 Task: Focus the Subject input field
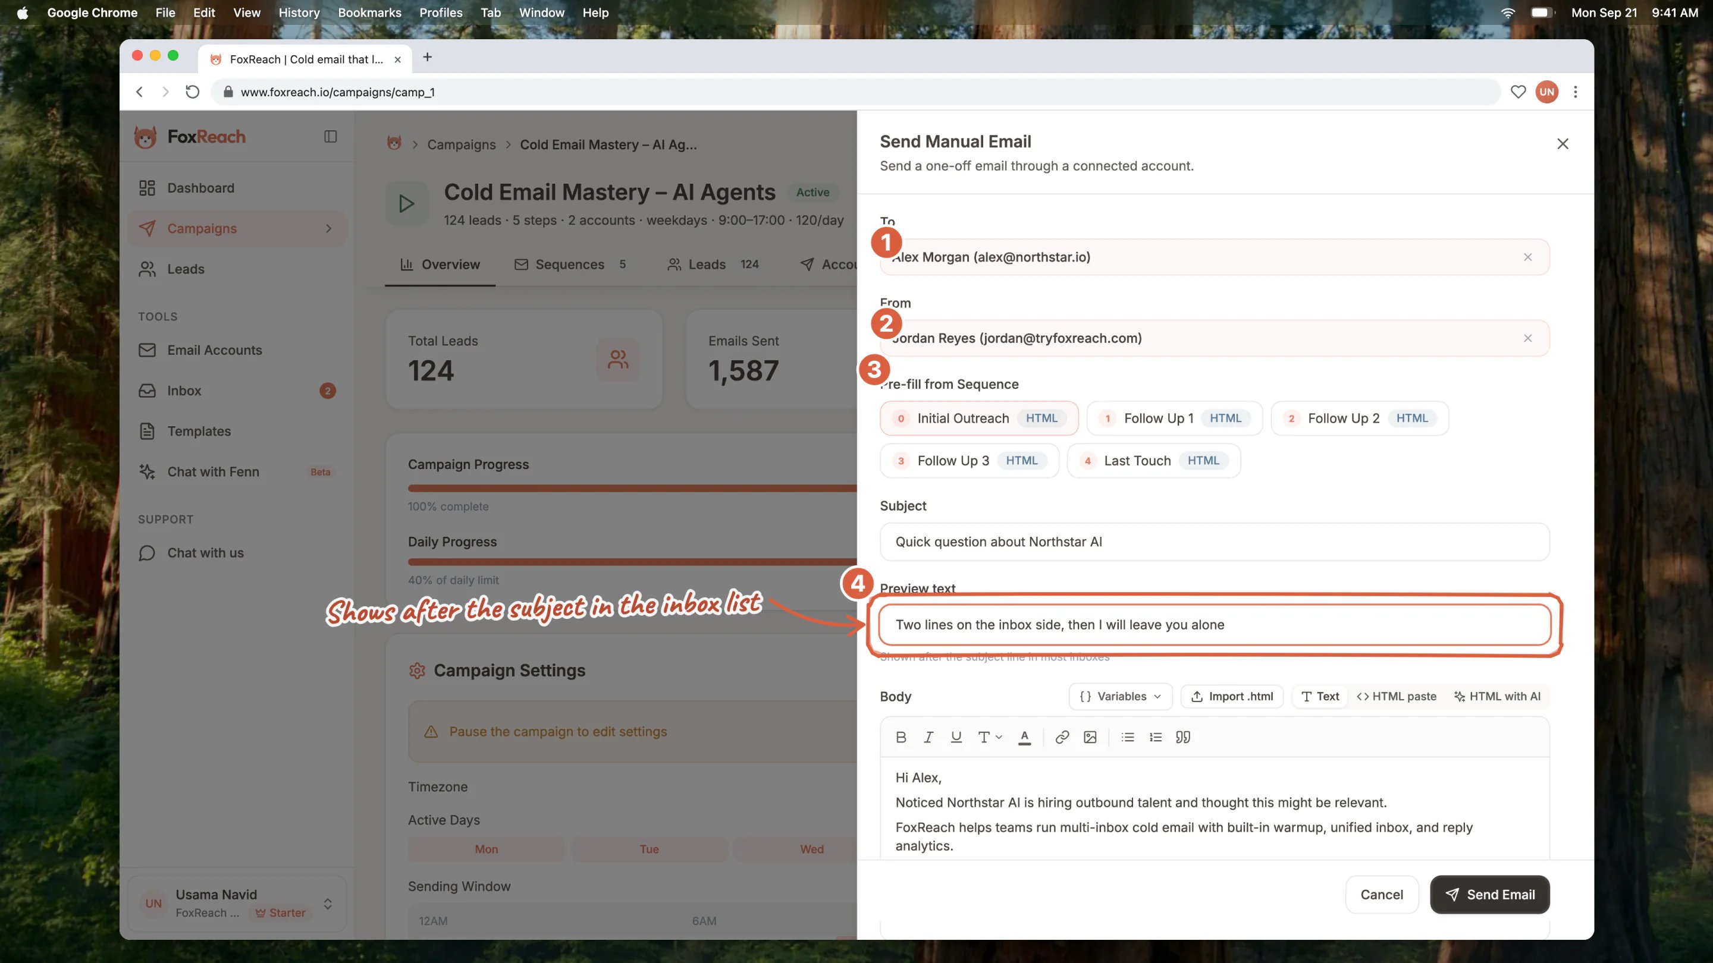(1214, 542)
